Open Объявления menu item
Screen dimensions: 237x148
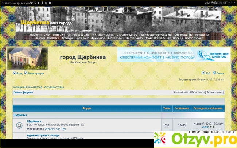[x=162, y=38]
